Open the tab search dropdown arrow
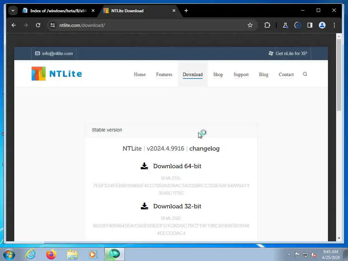Viewport: 348px width, 261px height. (13, 11)
